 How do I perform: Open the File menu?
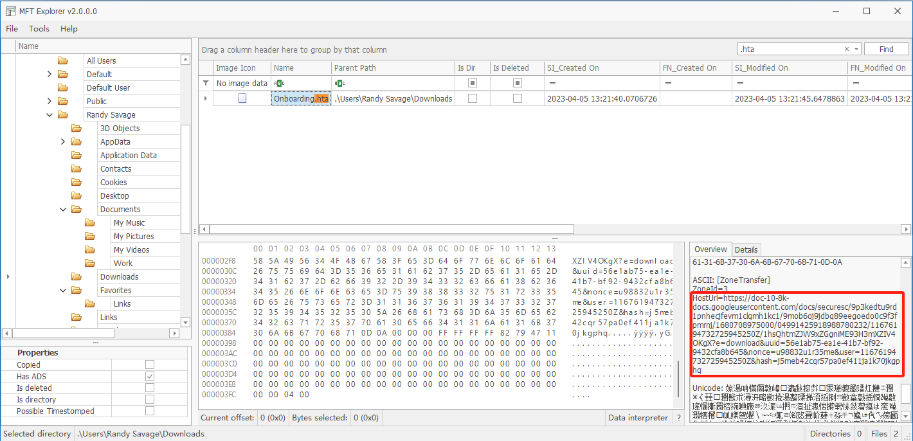tap(12, 28)
